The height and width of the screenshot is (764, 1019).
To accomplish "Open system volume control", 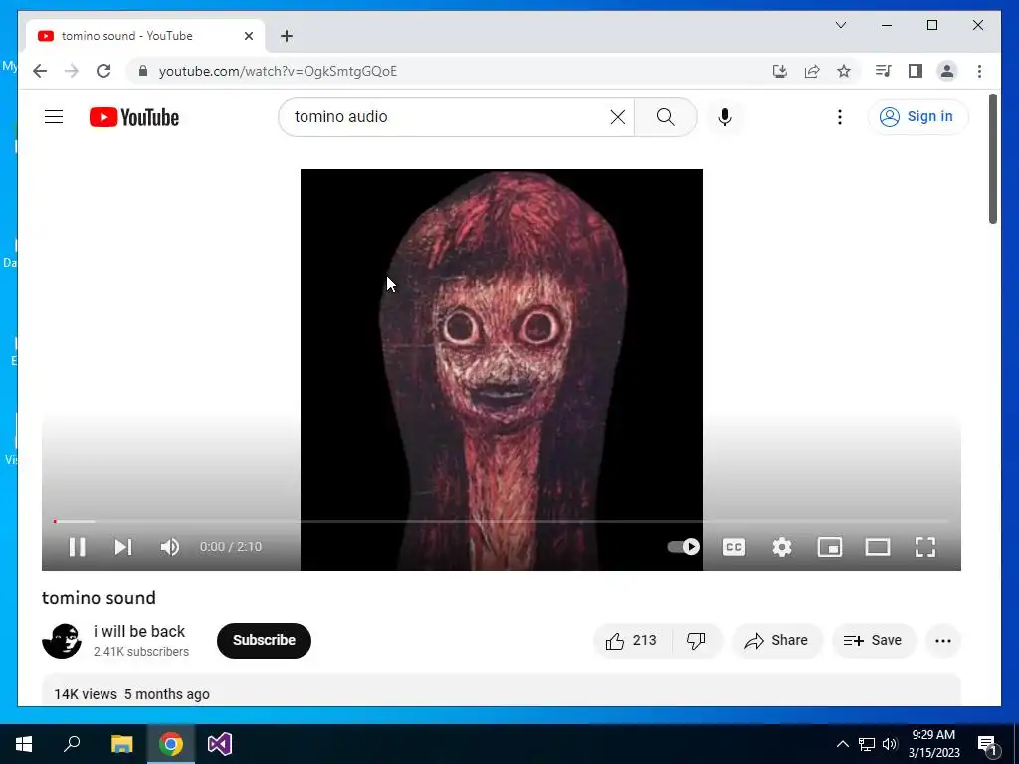I will (x=890, y=744).
